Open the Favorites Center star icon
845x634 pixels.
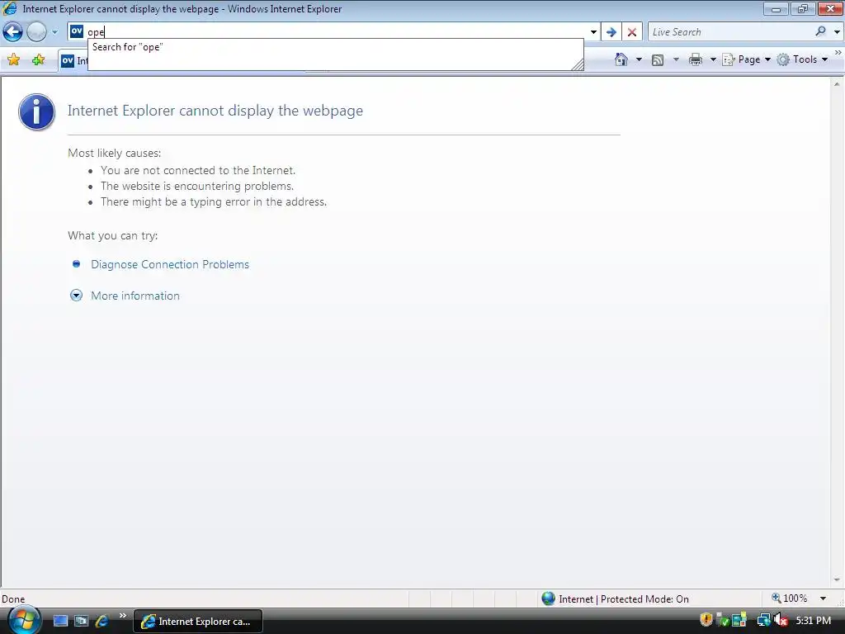coord(14,59)
